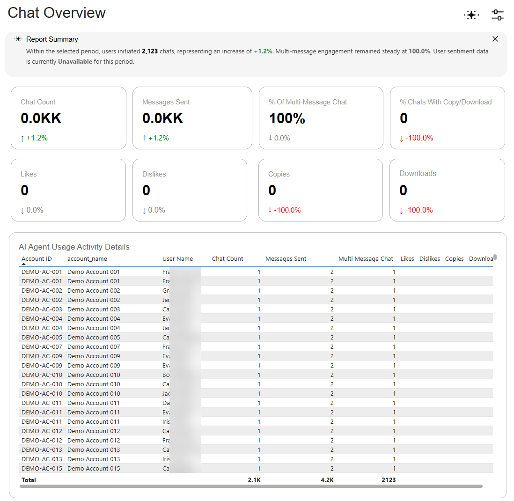Click the horizontal scrollbar under the table

[x=251, y=486]
